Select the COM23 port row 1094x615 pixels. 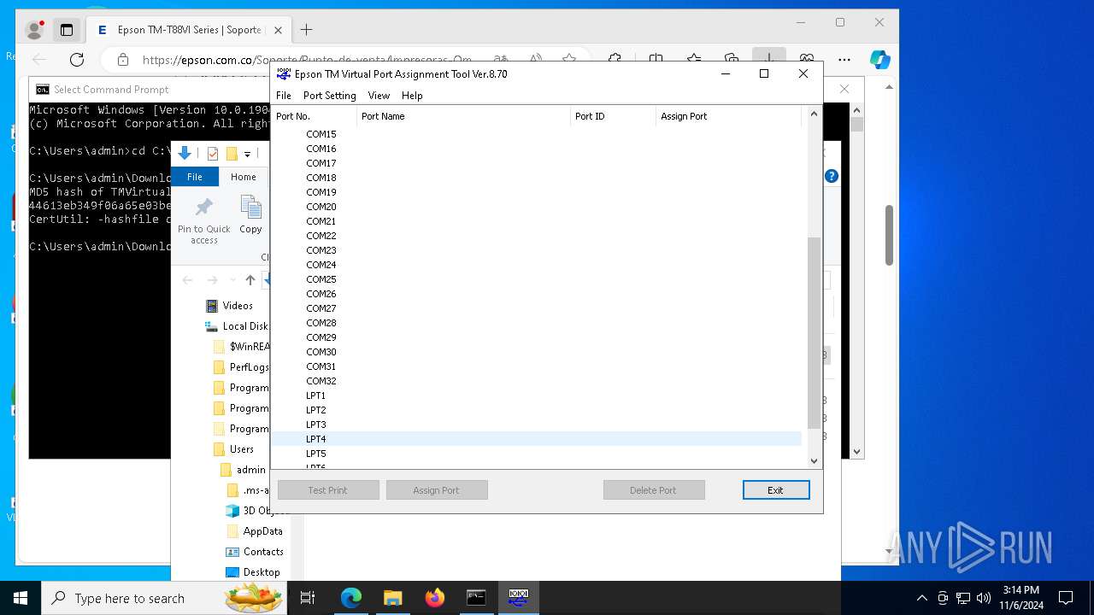537,250
